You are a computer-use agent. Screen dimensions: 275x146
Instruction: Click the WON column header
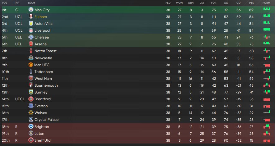point(179,3)
